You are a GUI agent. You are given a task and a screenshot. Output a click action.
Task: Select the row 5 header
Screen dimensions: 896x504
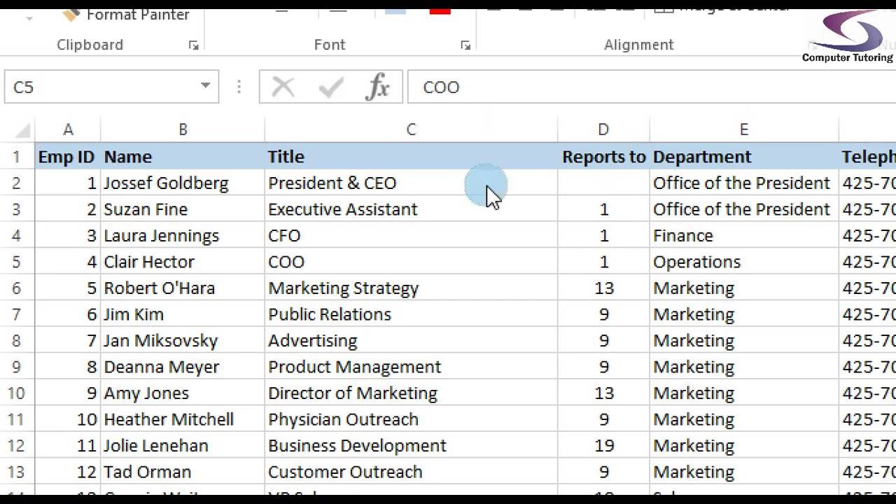[16, 262]
